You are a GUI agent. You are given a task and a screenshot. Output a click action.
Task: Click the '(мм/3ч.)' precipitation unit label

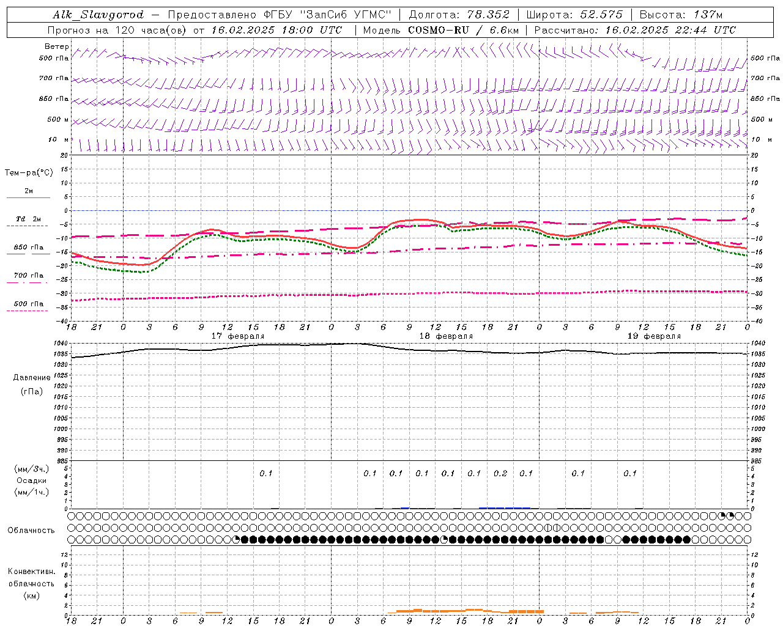tap(32, 469)
